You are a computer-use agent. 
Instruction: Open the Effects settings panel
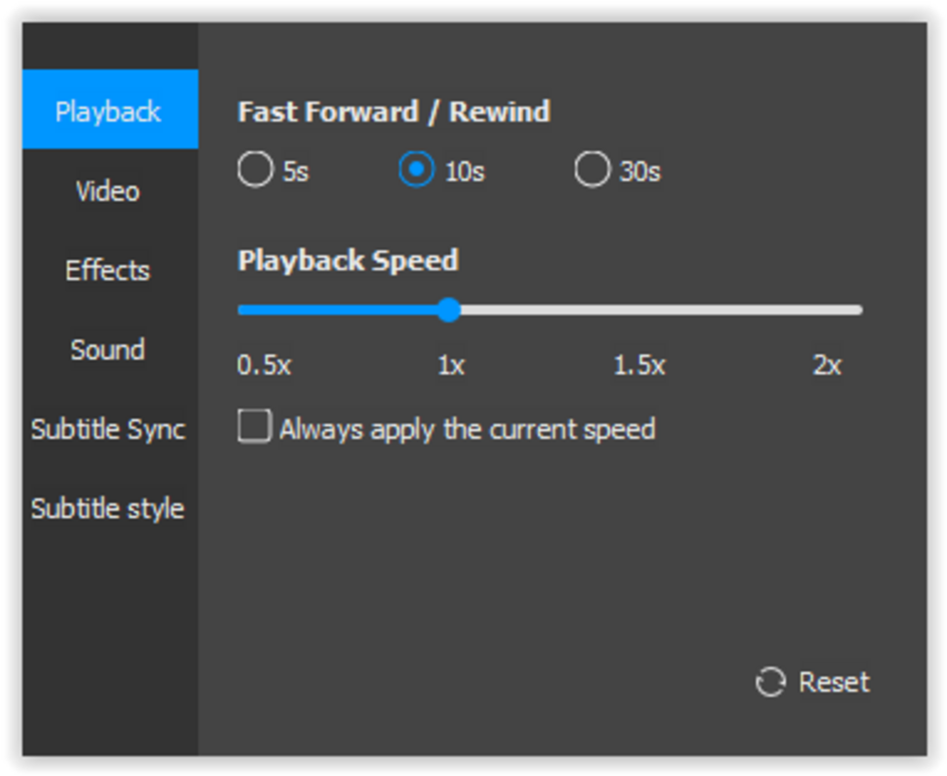108,271
